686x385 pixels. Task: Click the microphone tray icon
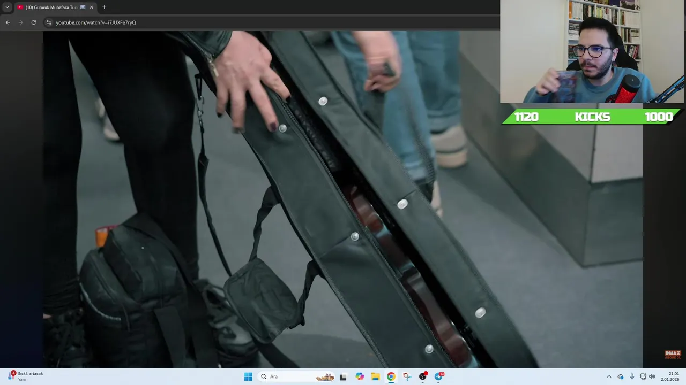click(x=632, y=376)
